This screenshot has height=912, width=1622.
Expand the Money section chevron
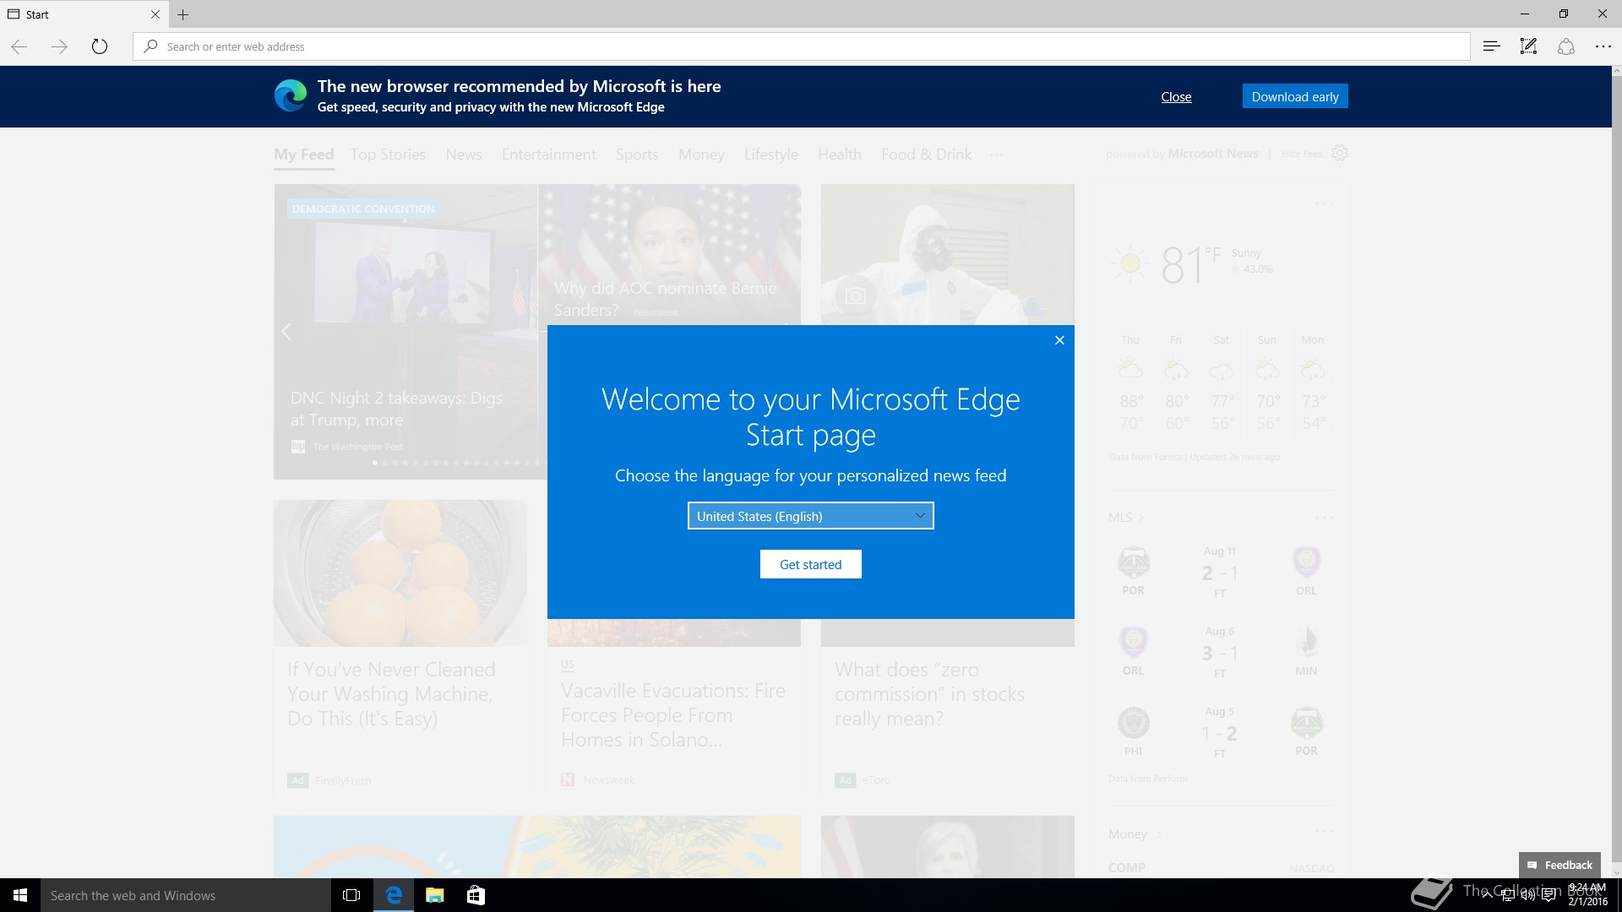1158,834
